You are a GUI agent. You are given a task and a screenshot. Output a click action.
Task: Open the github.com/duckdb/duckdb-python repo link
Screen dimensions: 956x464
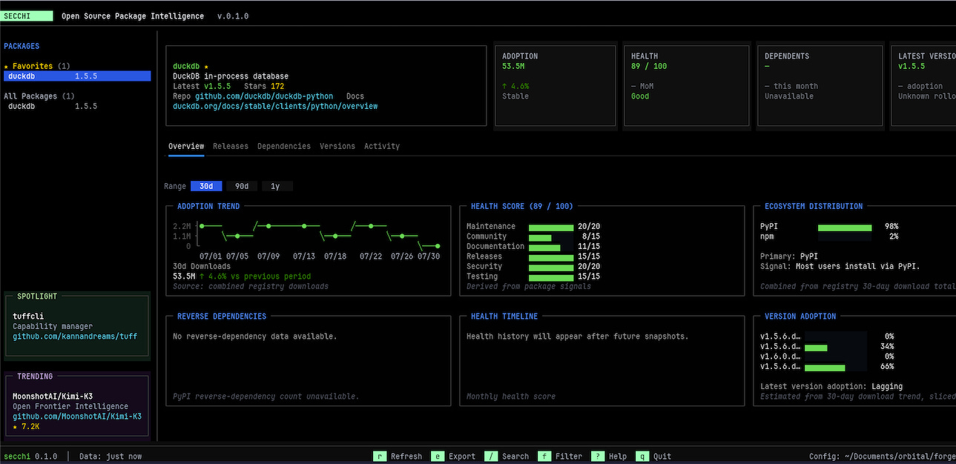264,96
